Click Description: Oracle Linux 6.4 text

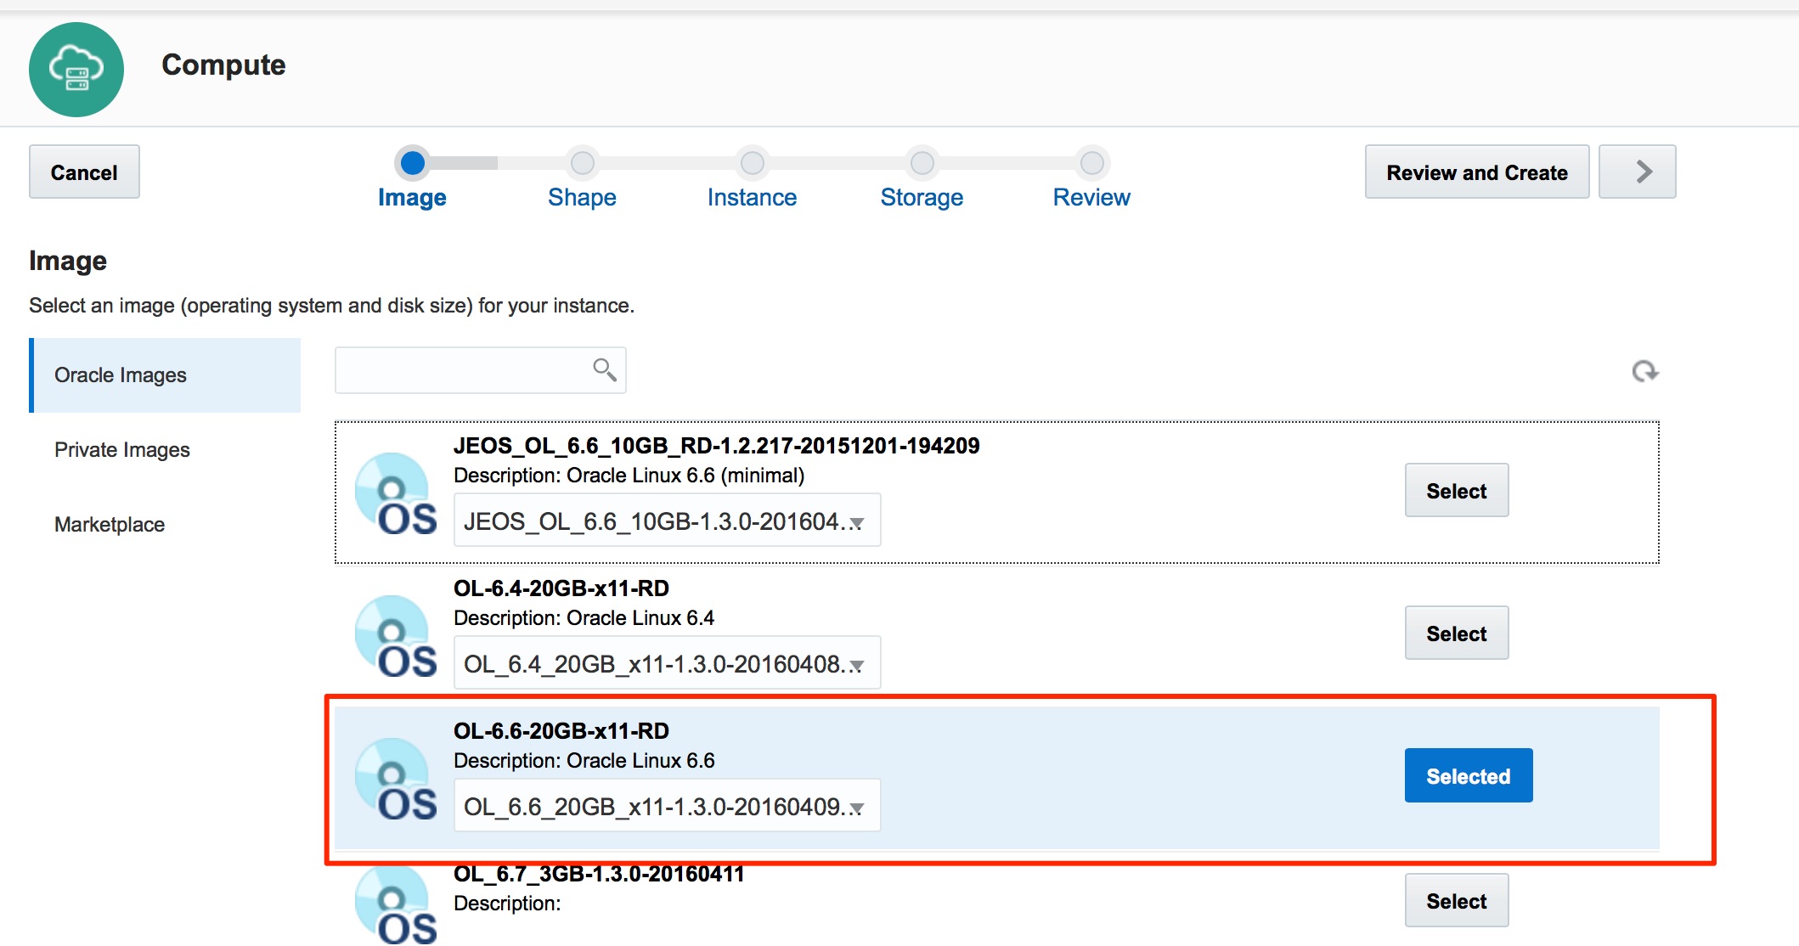tap(584, 618)
